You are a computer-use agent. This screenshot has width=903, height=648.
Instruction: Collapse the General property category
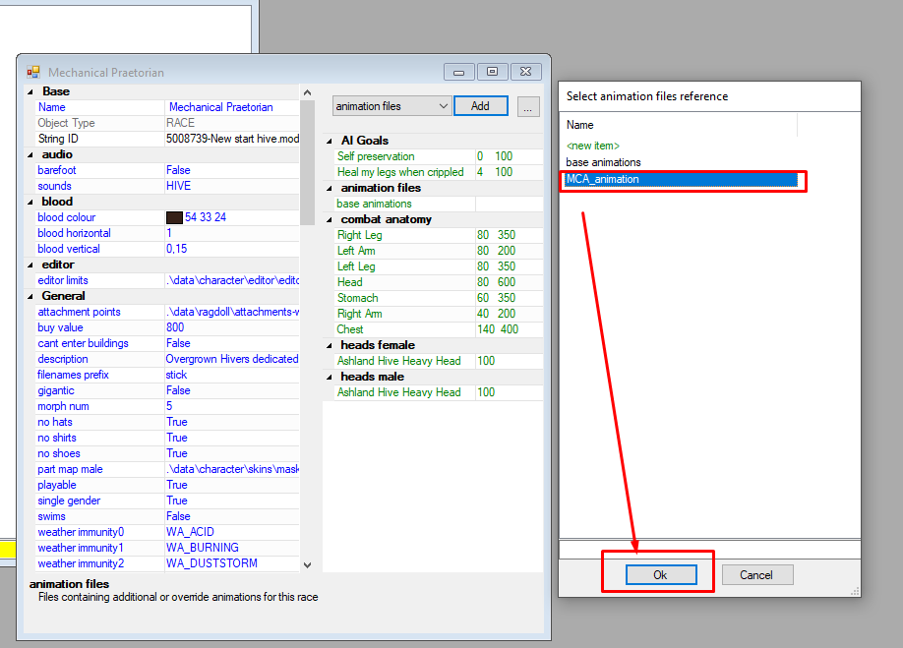point(31,296)
